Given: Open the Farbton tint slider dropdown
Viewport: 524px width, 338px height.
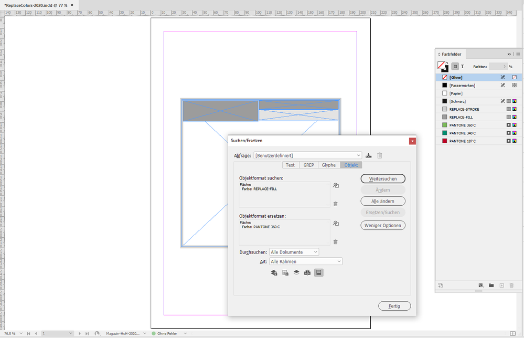Looking at the screenshot, I should point(505,67).
